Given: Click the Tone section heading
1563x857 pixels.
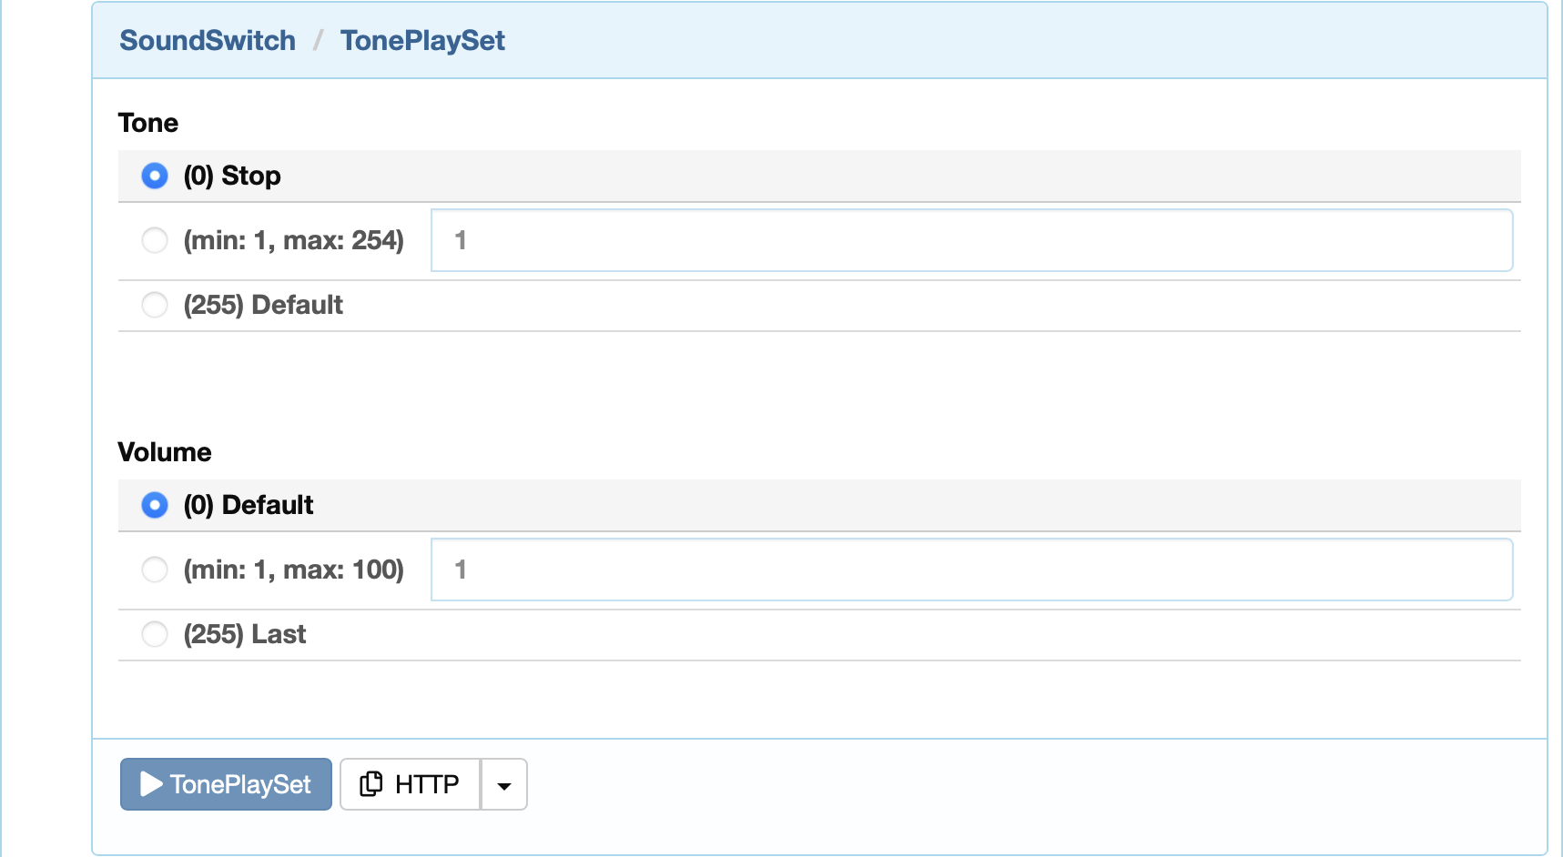Looking at the screenshot, I should [148, 123].
